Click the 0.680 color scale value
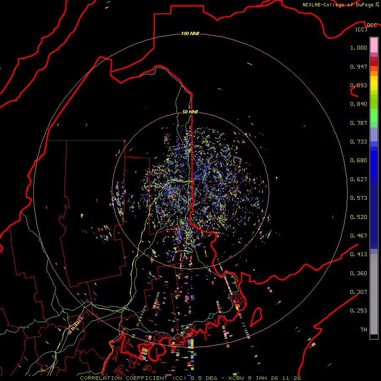 click(359, 160)
